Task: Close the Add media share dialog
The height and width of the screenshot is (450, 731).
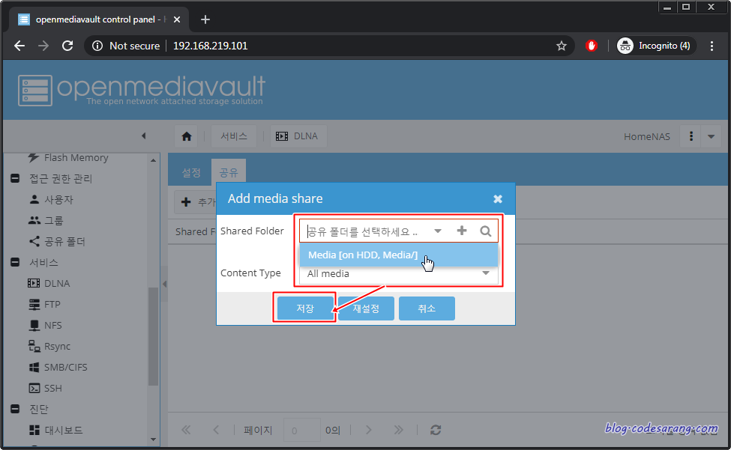Action: [x=498, y=199]
